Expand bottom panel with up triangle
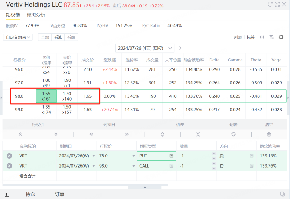Image resolution: width=290 pixels, height=199 pixels. pos(145,187)
